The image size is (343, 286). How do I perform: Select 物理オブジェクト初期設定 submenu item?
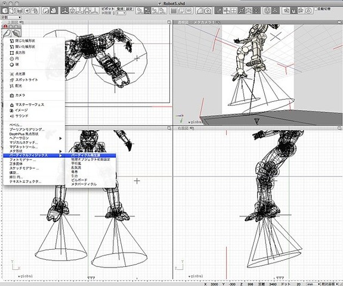[x=91, y=160]
